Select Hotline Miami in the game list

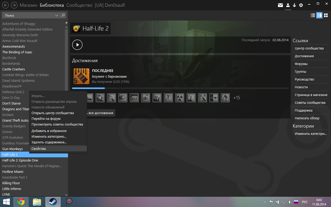[x=13, y=172]
